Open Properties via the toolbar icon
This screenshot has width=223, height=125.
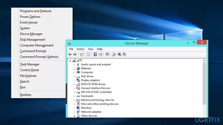point(89,54)
